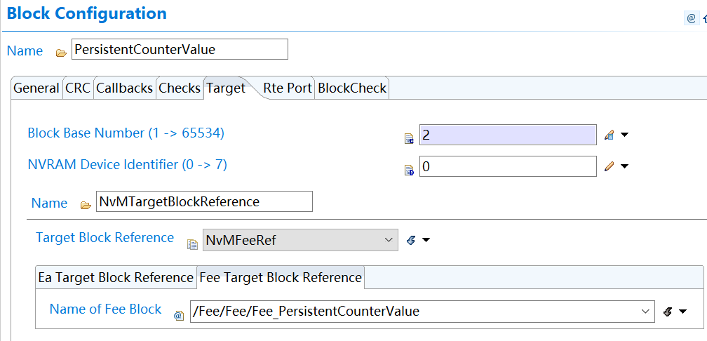
Task: Click the pencil-eraser icon for Block Base Number
Action: coord(609,135)
